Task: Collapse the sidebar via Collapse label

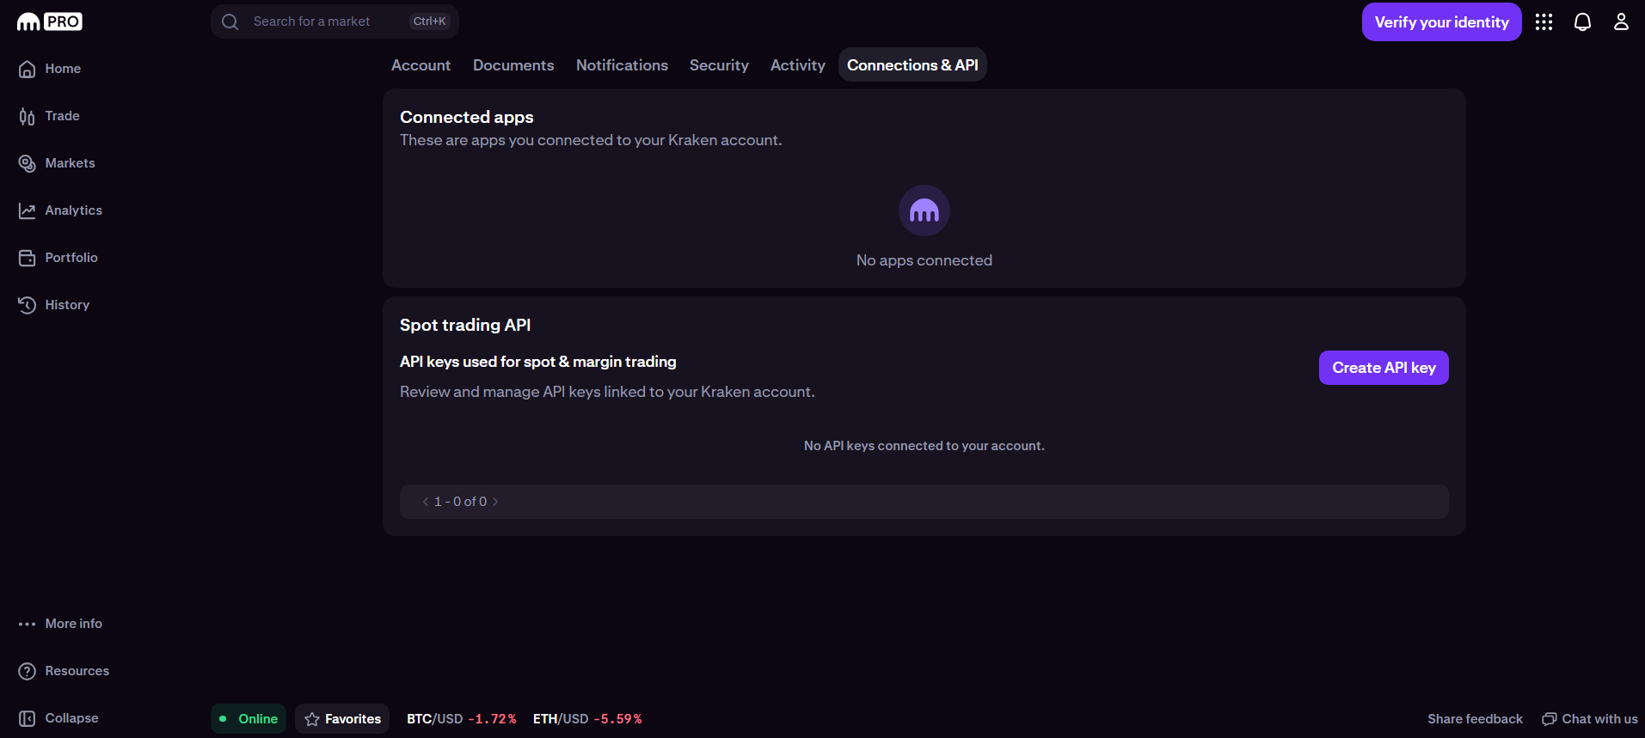Action: coord(72,718)
